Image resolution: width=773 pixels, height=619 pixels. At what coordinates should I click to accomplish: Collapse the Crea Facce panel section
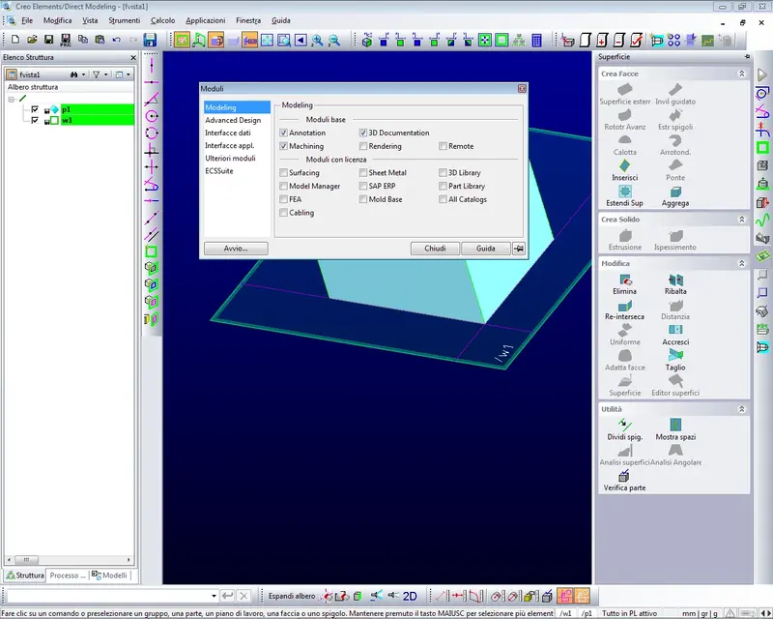pyautogui.click(x=741, y=74)
